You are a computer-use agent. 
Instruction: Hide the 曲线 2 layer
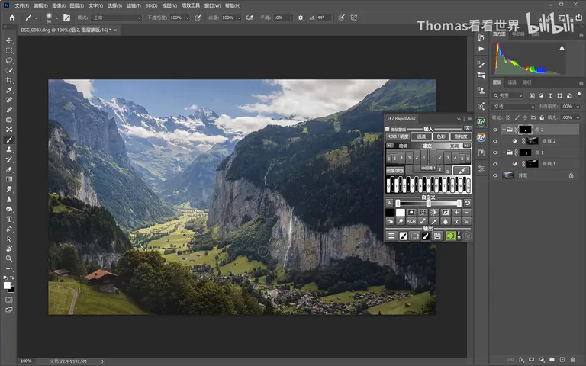click(495, 141)
